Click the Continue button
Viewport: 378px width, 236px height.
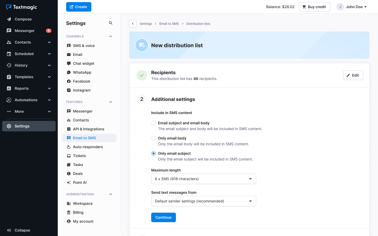pyautogui.click(x=163, y=217)
